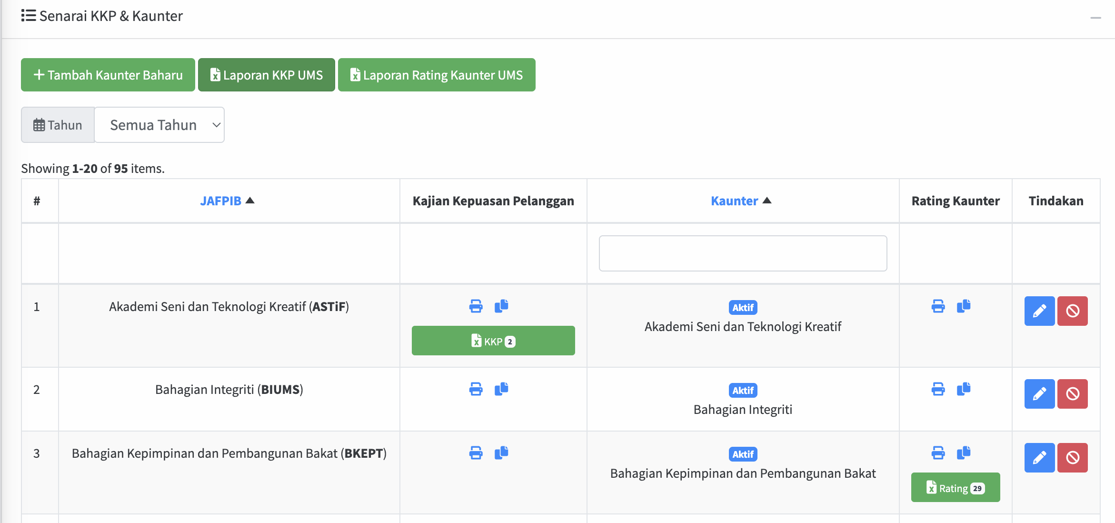This screenshot has height=523, width=1115.
Task: Click copy icon in BKEPT Rating Kaunter column
Action: pos(964,453)
